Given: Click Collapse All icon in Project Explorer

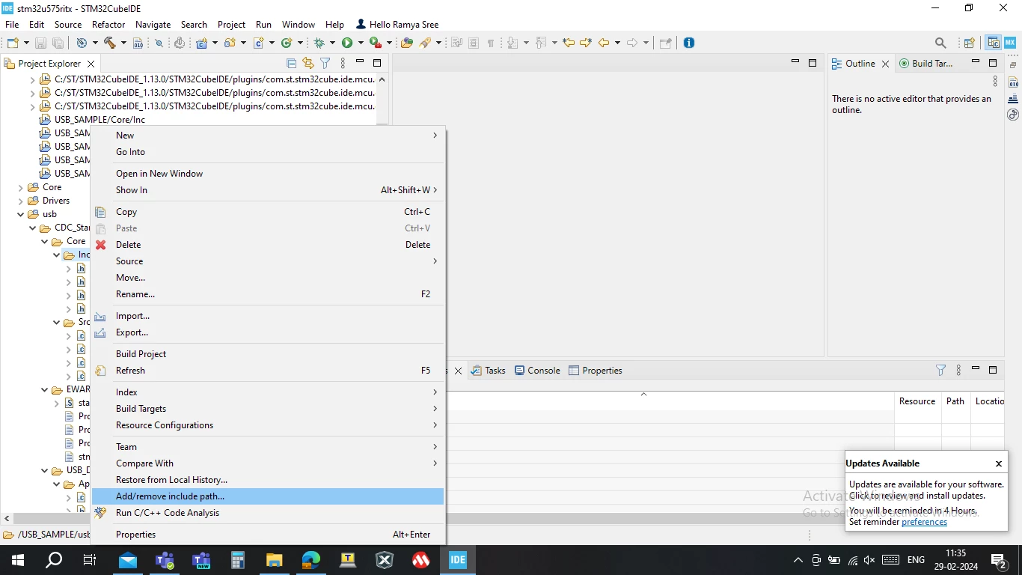Looking at the screenshot, I should 292,64.
